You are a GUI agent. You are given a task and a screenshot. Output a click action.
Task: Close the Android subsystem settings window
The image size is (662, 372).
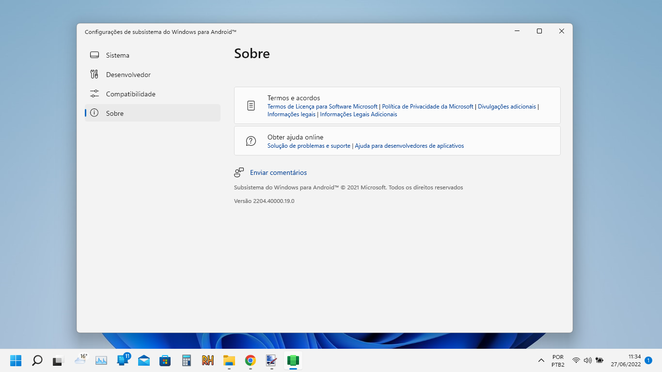(x=562, y=31)
